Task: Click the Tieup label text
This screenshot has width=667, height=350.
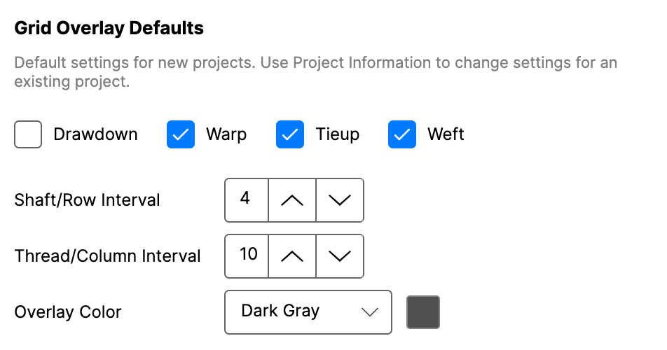Action: (x=337, y=134)
